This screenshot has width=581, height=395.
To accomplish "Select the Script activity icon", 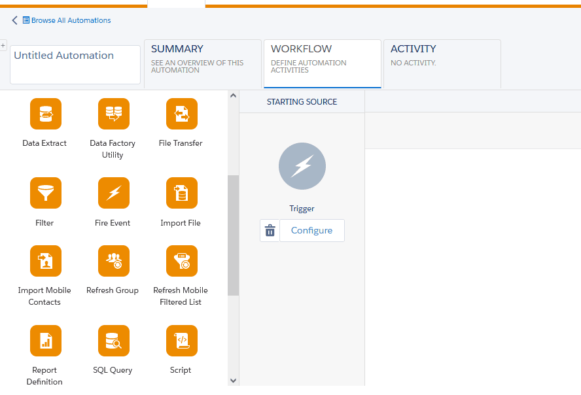I will (x=181, y=341).
